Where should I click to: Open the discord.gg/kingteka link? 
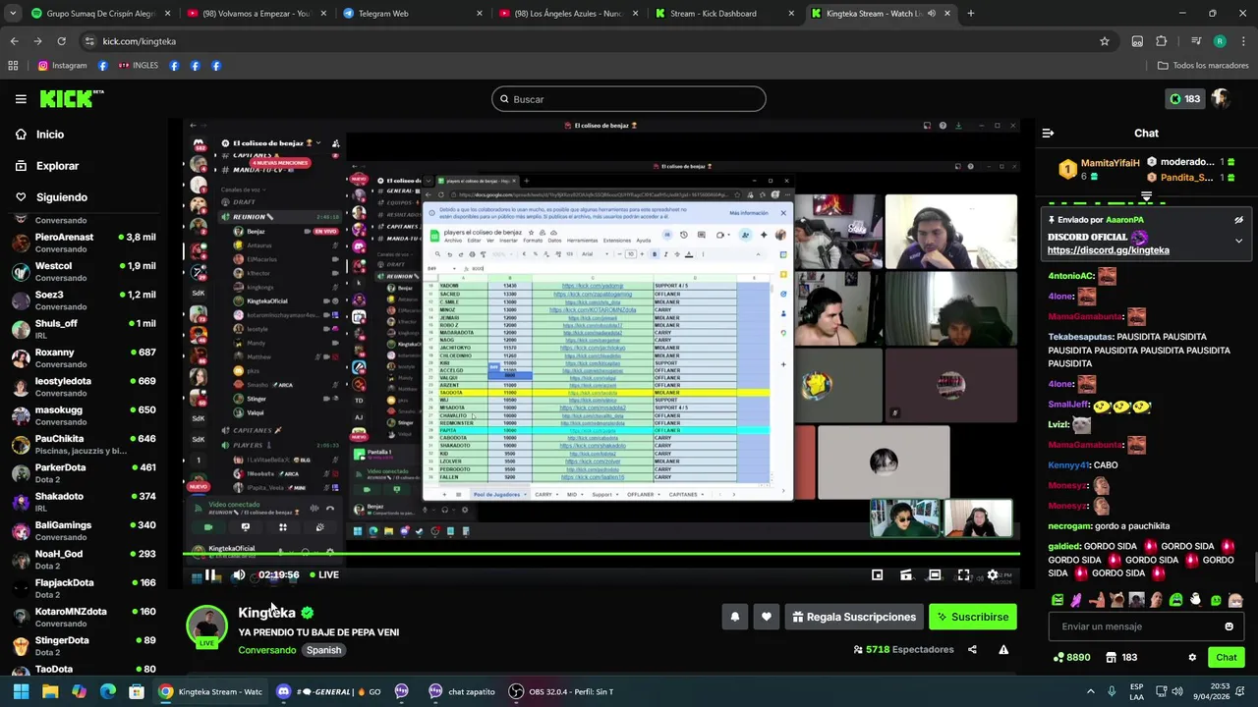(1108, 250)
